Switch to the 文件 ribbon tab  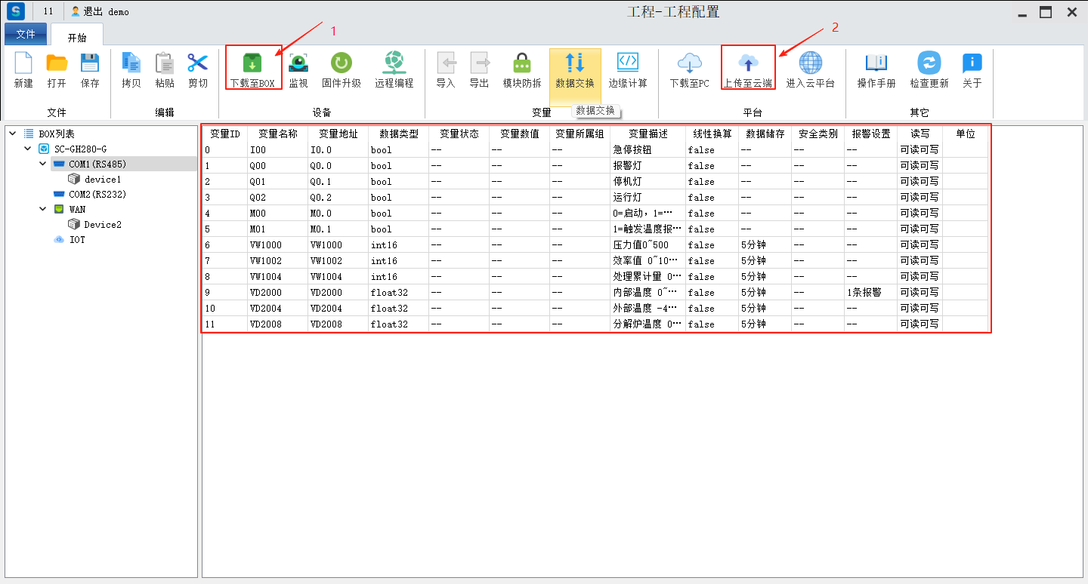pos(26,34)
